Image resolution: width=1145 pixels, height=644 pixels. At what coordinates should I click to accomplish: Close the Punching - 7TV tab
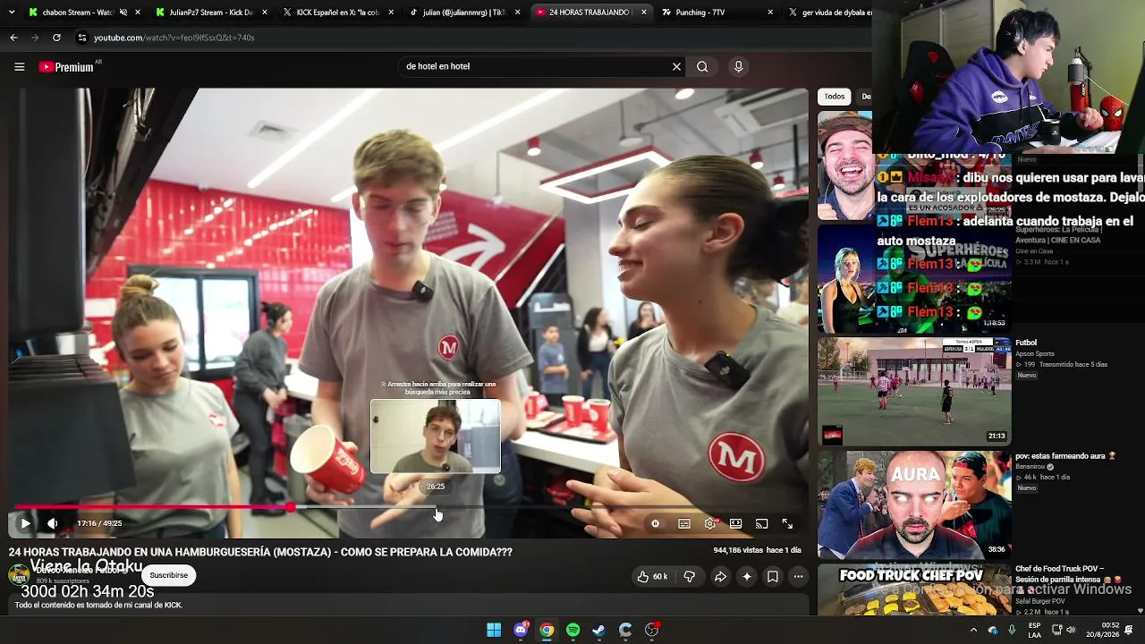click(770, 13)
